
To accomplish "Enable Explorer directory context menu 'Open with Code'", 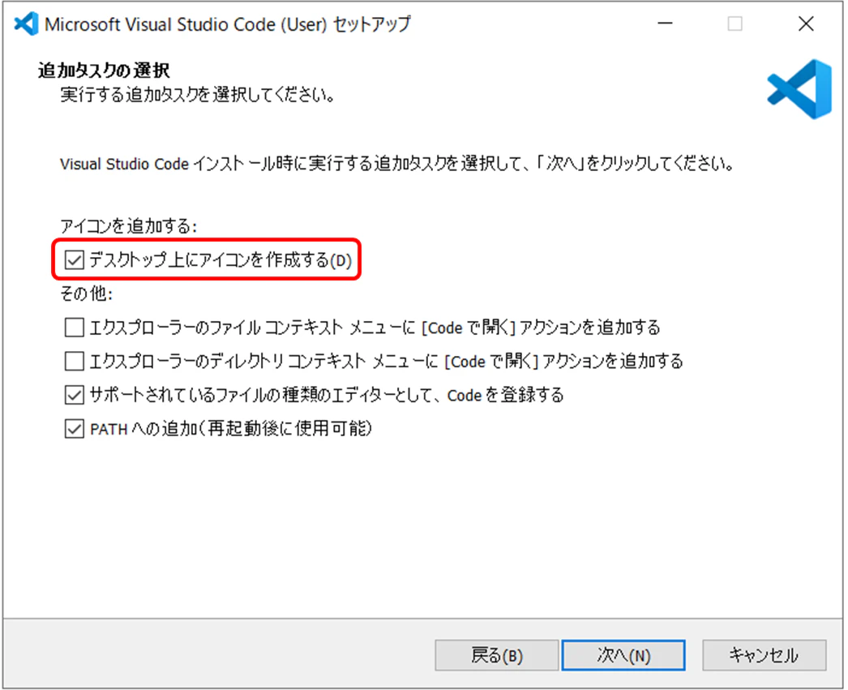I will tap(74, 362).
